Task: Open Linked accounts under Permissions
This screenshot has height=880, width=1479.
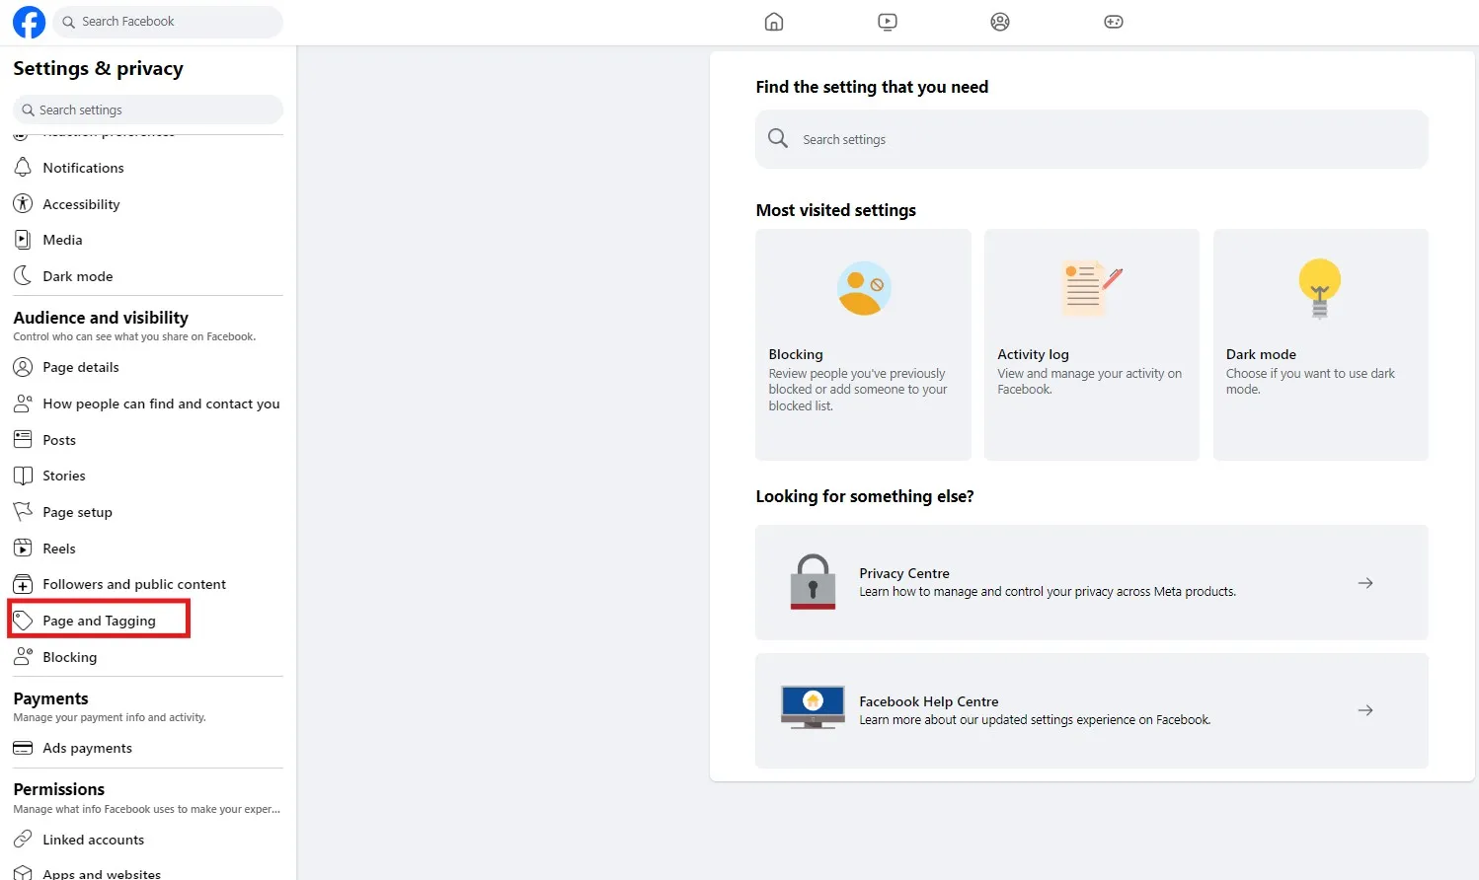Action: click(93, 839)
